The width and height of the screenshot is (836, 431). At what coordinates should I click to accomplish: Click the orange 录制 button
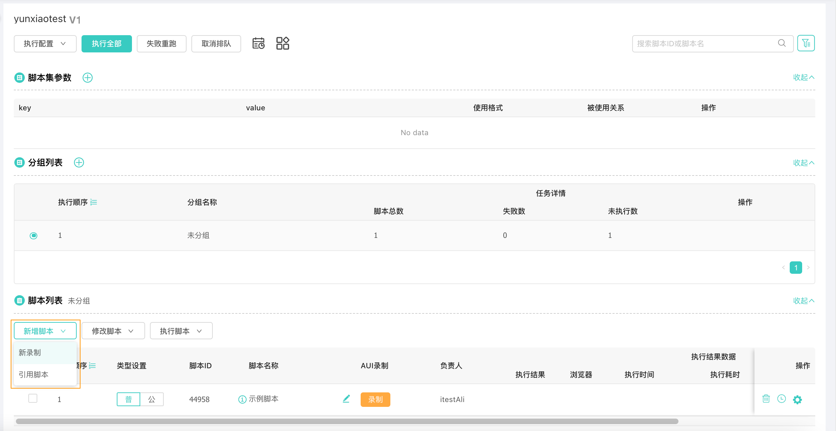point(376,400)
